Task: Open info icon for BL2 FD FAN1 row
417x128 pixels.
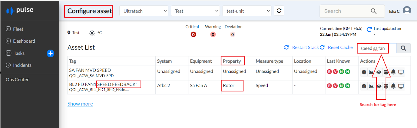Action: [x=364, y=86]
